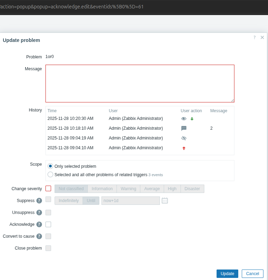Click the Cancel button
Screen dimensions: 268x280
pyautogui.click(x=252, y=274)
